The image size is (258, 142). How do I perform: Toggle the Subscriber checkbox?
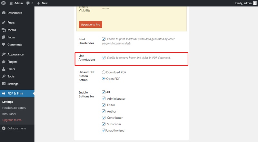(104, 124)
